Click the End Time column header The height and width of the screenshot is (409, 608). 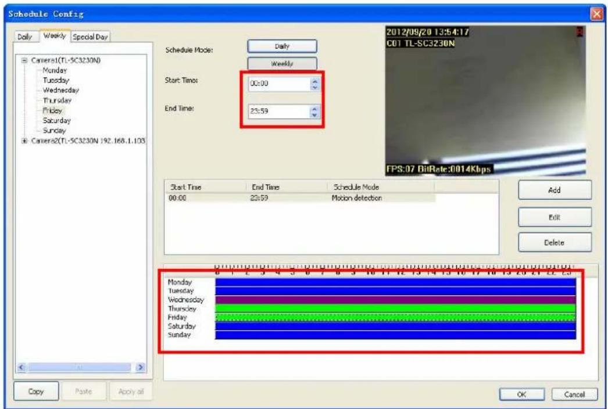[x=286, y=187]
